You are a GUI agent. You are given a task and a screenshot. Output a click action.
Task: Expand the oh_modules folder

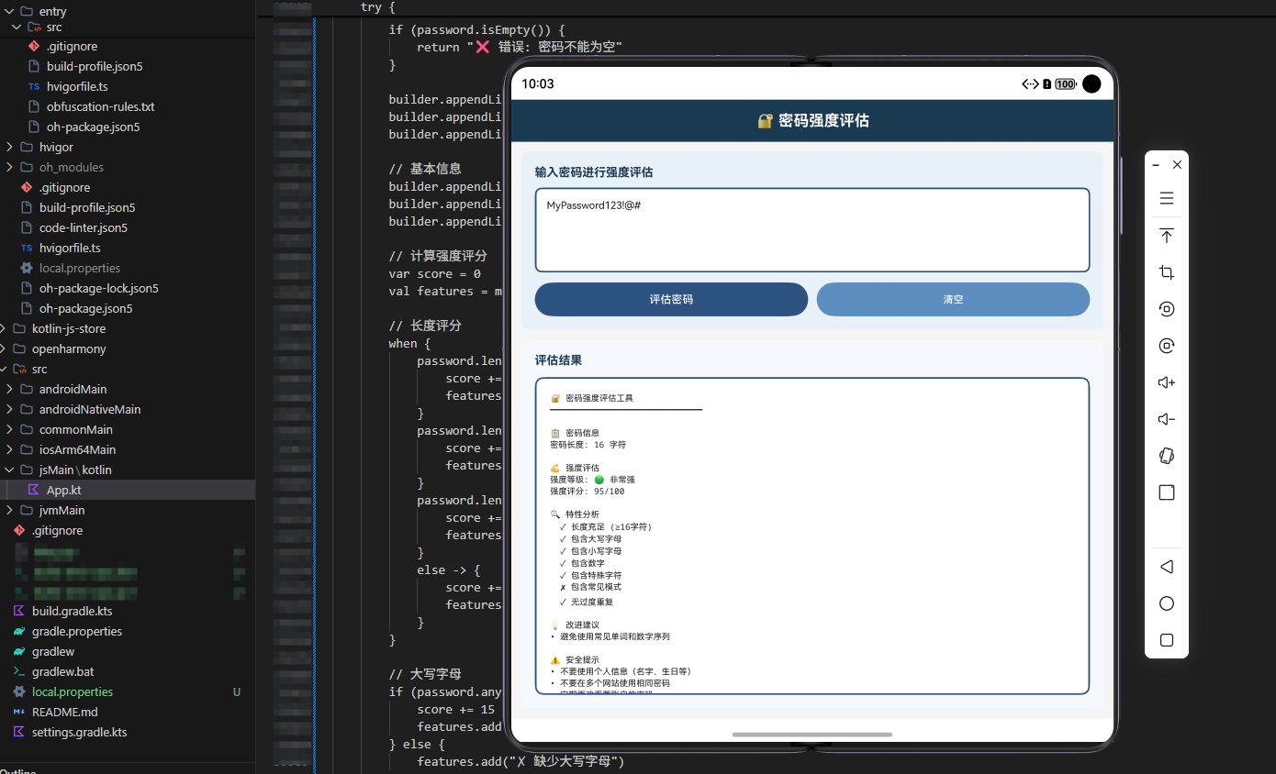(x=10, y=167)
